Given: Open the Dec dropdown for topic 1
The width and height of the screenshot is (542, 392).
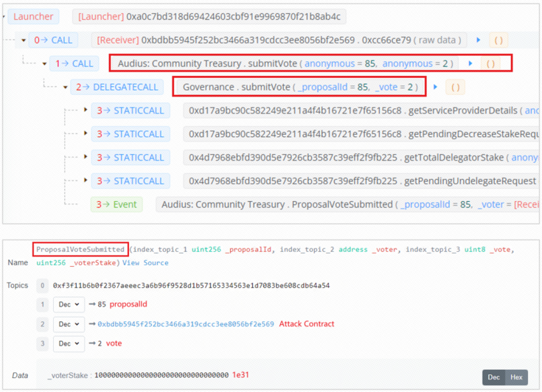Looking at the screenshot, I should click(69, 304).
